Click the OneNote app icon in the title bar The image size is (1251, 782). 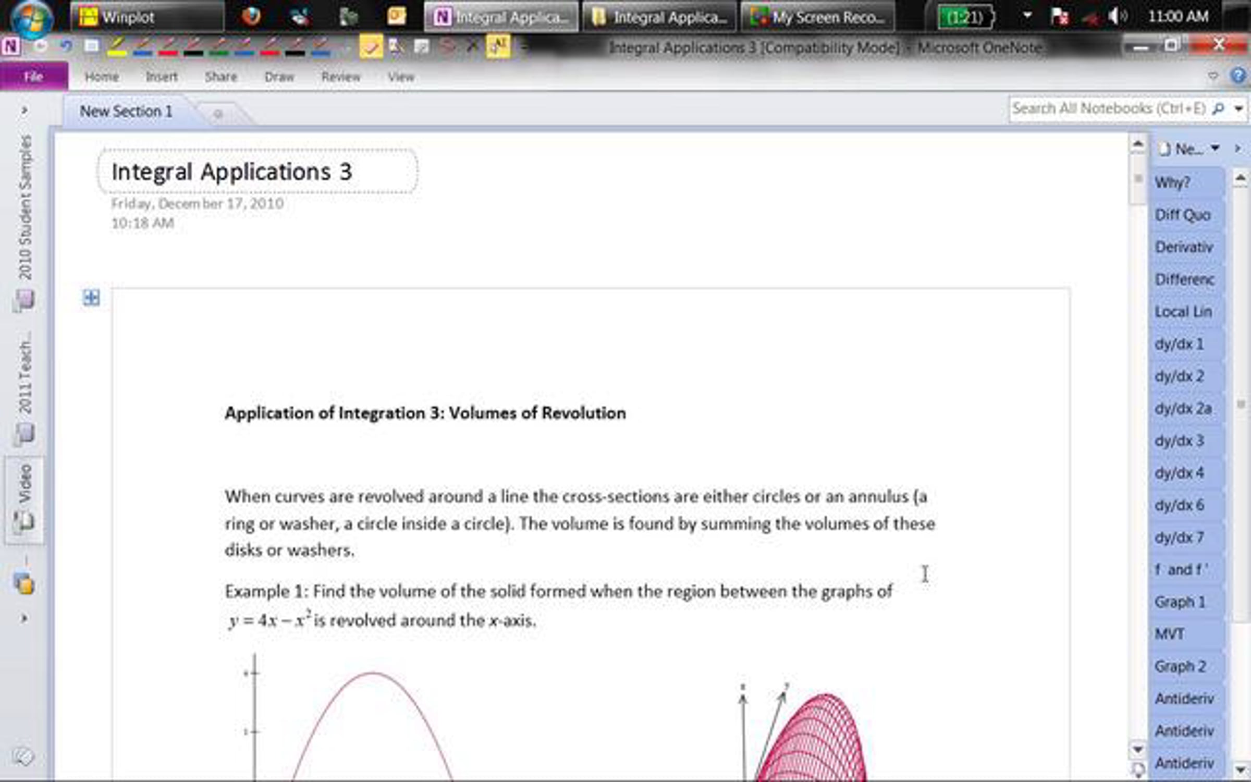(11, 46)
